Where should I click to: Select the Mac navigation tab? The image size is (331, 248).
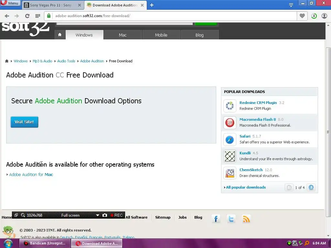tap(123, 35)
